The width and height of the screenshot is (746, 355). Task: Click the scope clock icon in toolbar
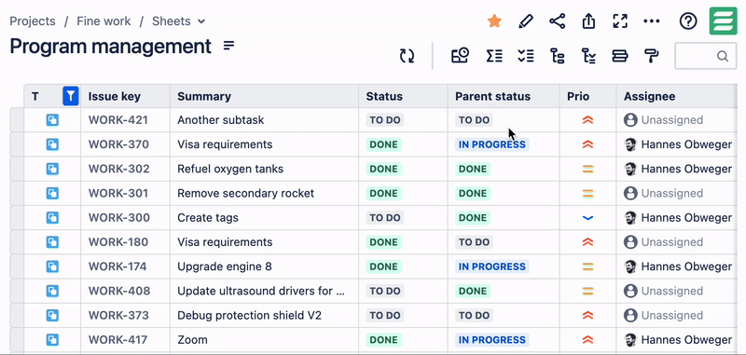click(460, 56)
